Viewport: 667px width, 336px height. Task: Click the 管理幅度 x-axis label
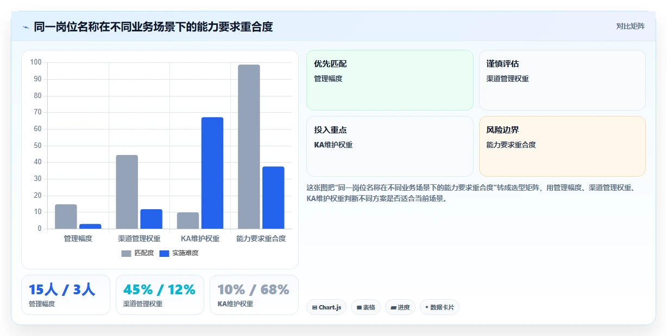click(78, 238)
